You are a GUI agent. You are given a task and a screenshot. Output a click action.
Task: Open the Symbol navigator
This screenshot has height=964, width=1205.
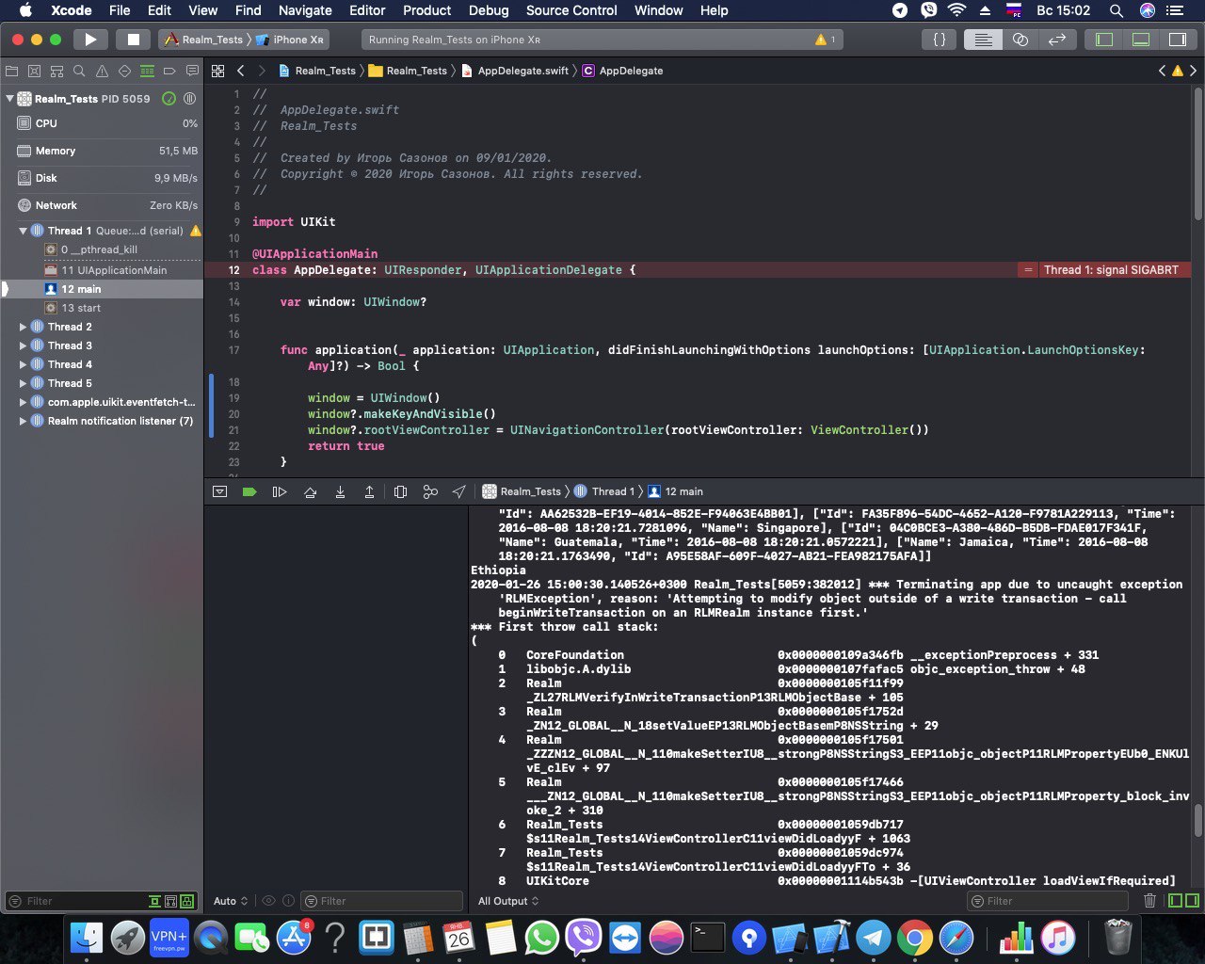click(56, 71)
